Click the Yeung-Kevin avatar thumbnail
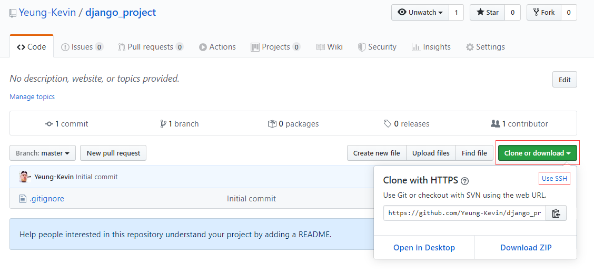Screen dimensions: 594x272 [x=25, y=177]
